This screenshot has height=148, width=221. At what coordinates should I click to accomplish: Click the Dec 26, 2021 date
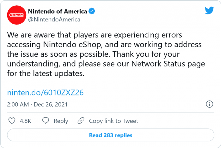pos(51,104)
